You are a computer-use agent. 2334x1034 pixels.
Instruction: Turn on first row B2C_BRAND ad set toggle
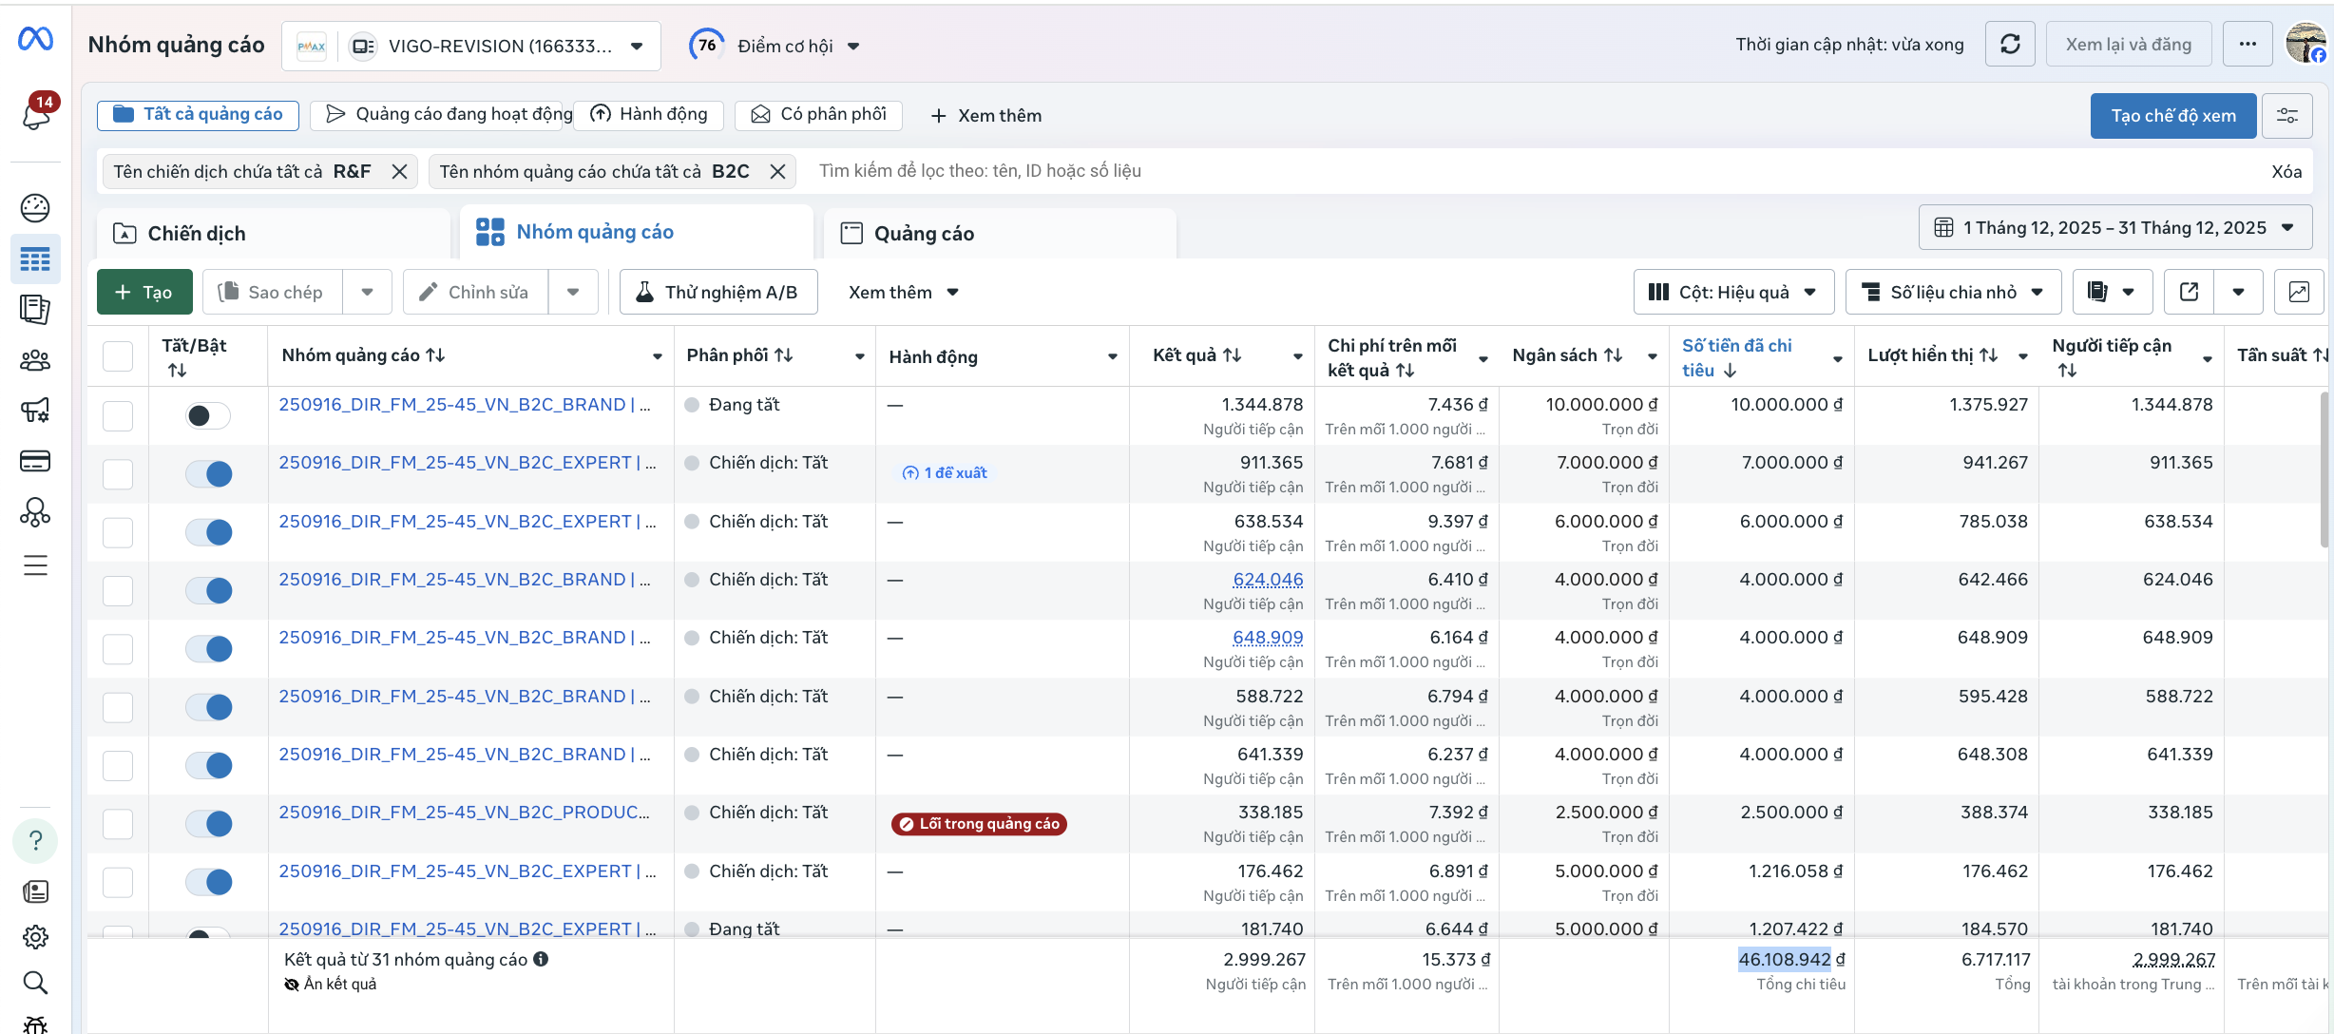[208, 415]
